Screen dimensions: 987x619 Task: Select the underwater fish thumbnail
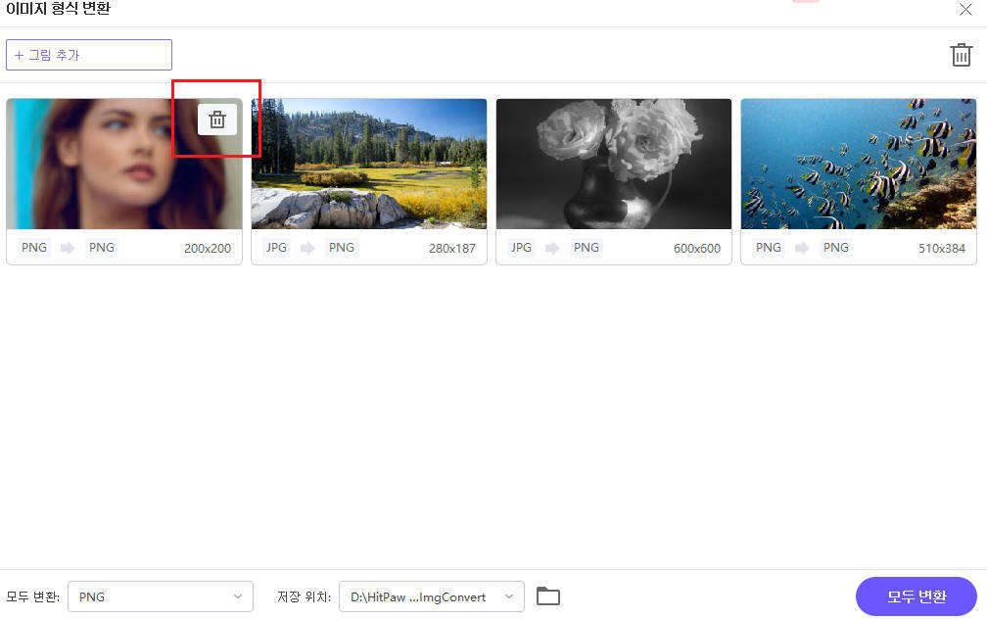pos(859,164)
